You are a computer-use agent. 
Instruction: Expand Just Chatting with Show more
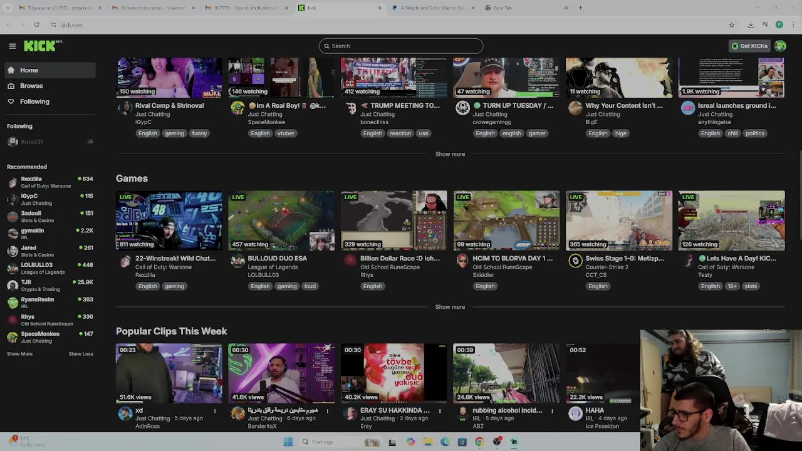(450, 154)
